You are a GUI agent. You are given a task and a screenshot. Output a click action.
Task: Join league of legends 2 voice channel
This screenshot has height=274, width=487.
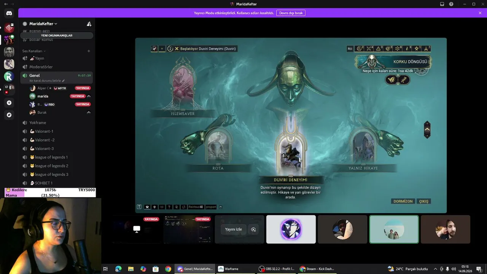click(56, 166)
